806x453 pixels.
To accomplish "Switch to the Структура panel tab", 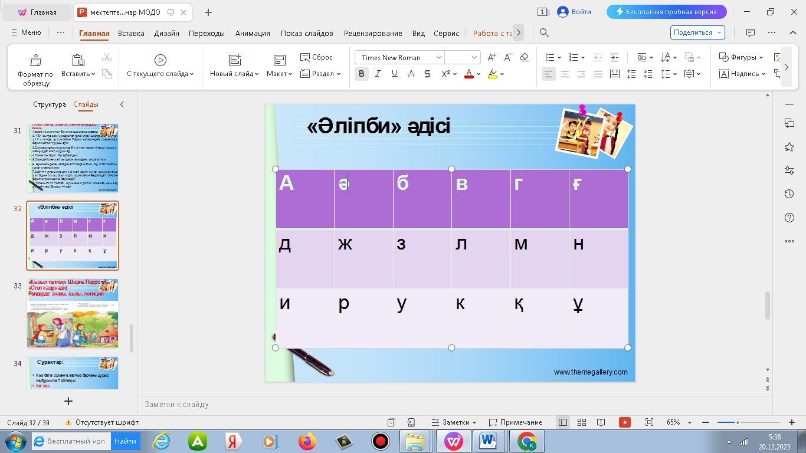I will click(x=50, y=104).
